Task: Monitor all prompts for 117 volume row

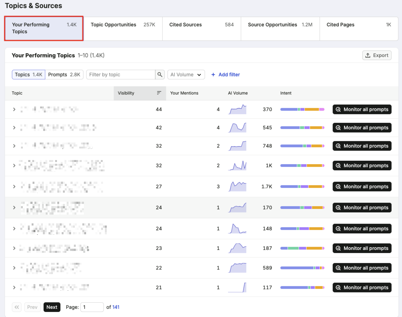Action: tap(362, 288)
